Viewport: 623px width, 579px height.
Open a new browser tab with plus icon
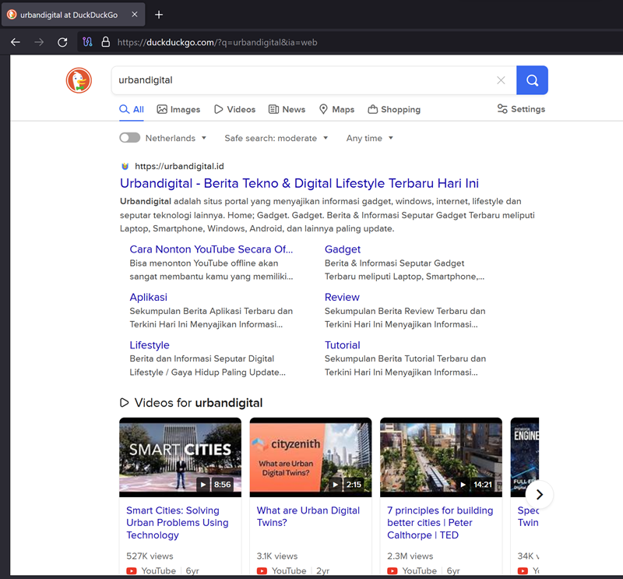coord(159,15)
